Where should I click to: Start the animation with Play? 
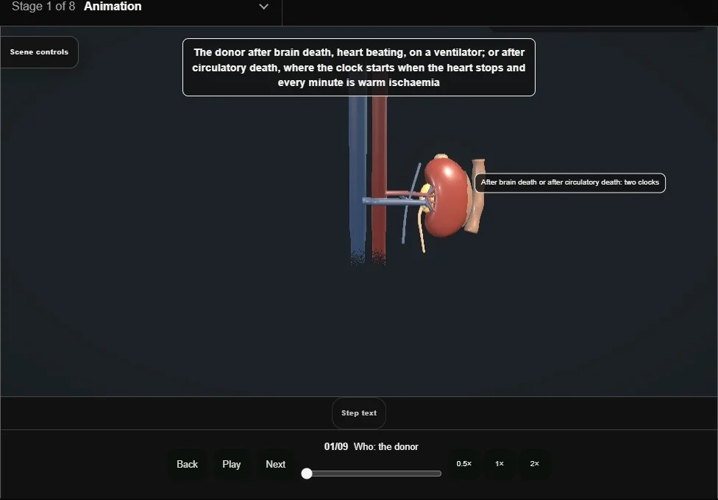(232, 464)
